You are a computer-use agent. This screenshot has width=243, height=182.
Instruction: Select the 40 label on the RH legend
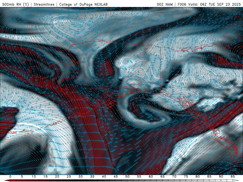coord(104,177)
